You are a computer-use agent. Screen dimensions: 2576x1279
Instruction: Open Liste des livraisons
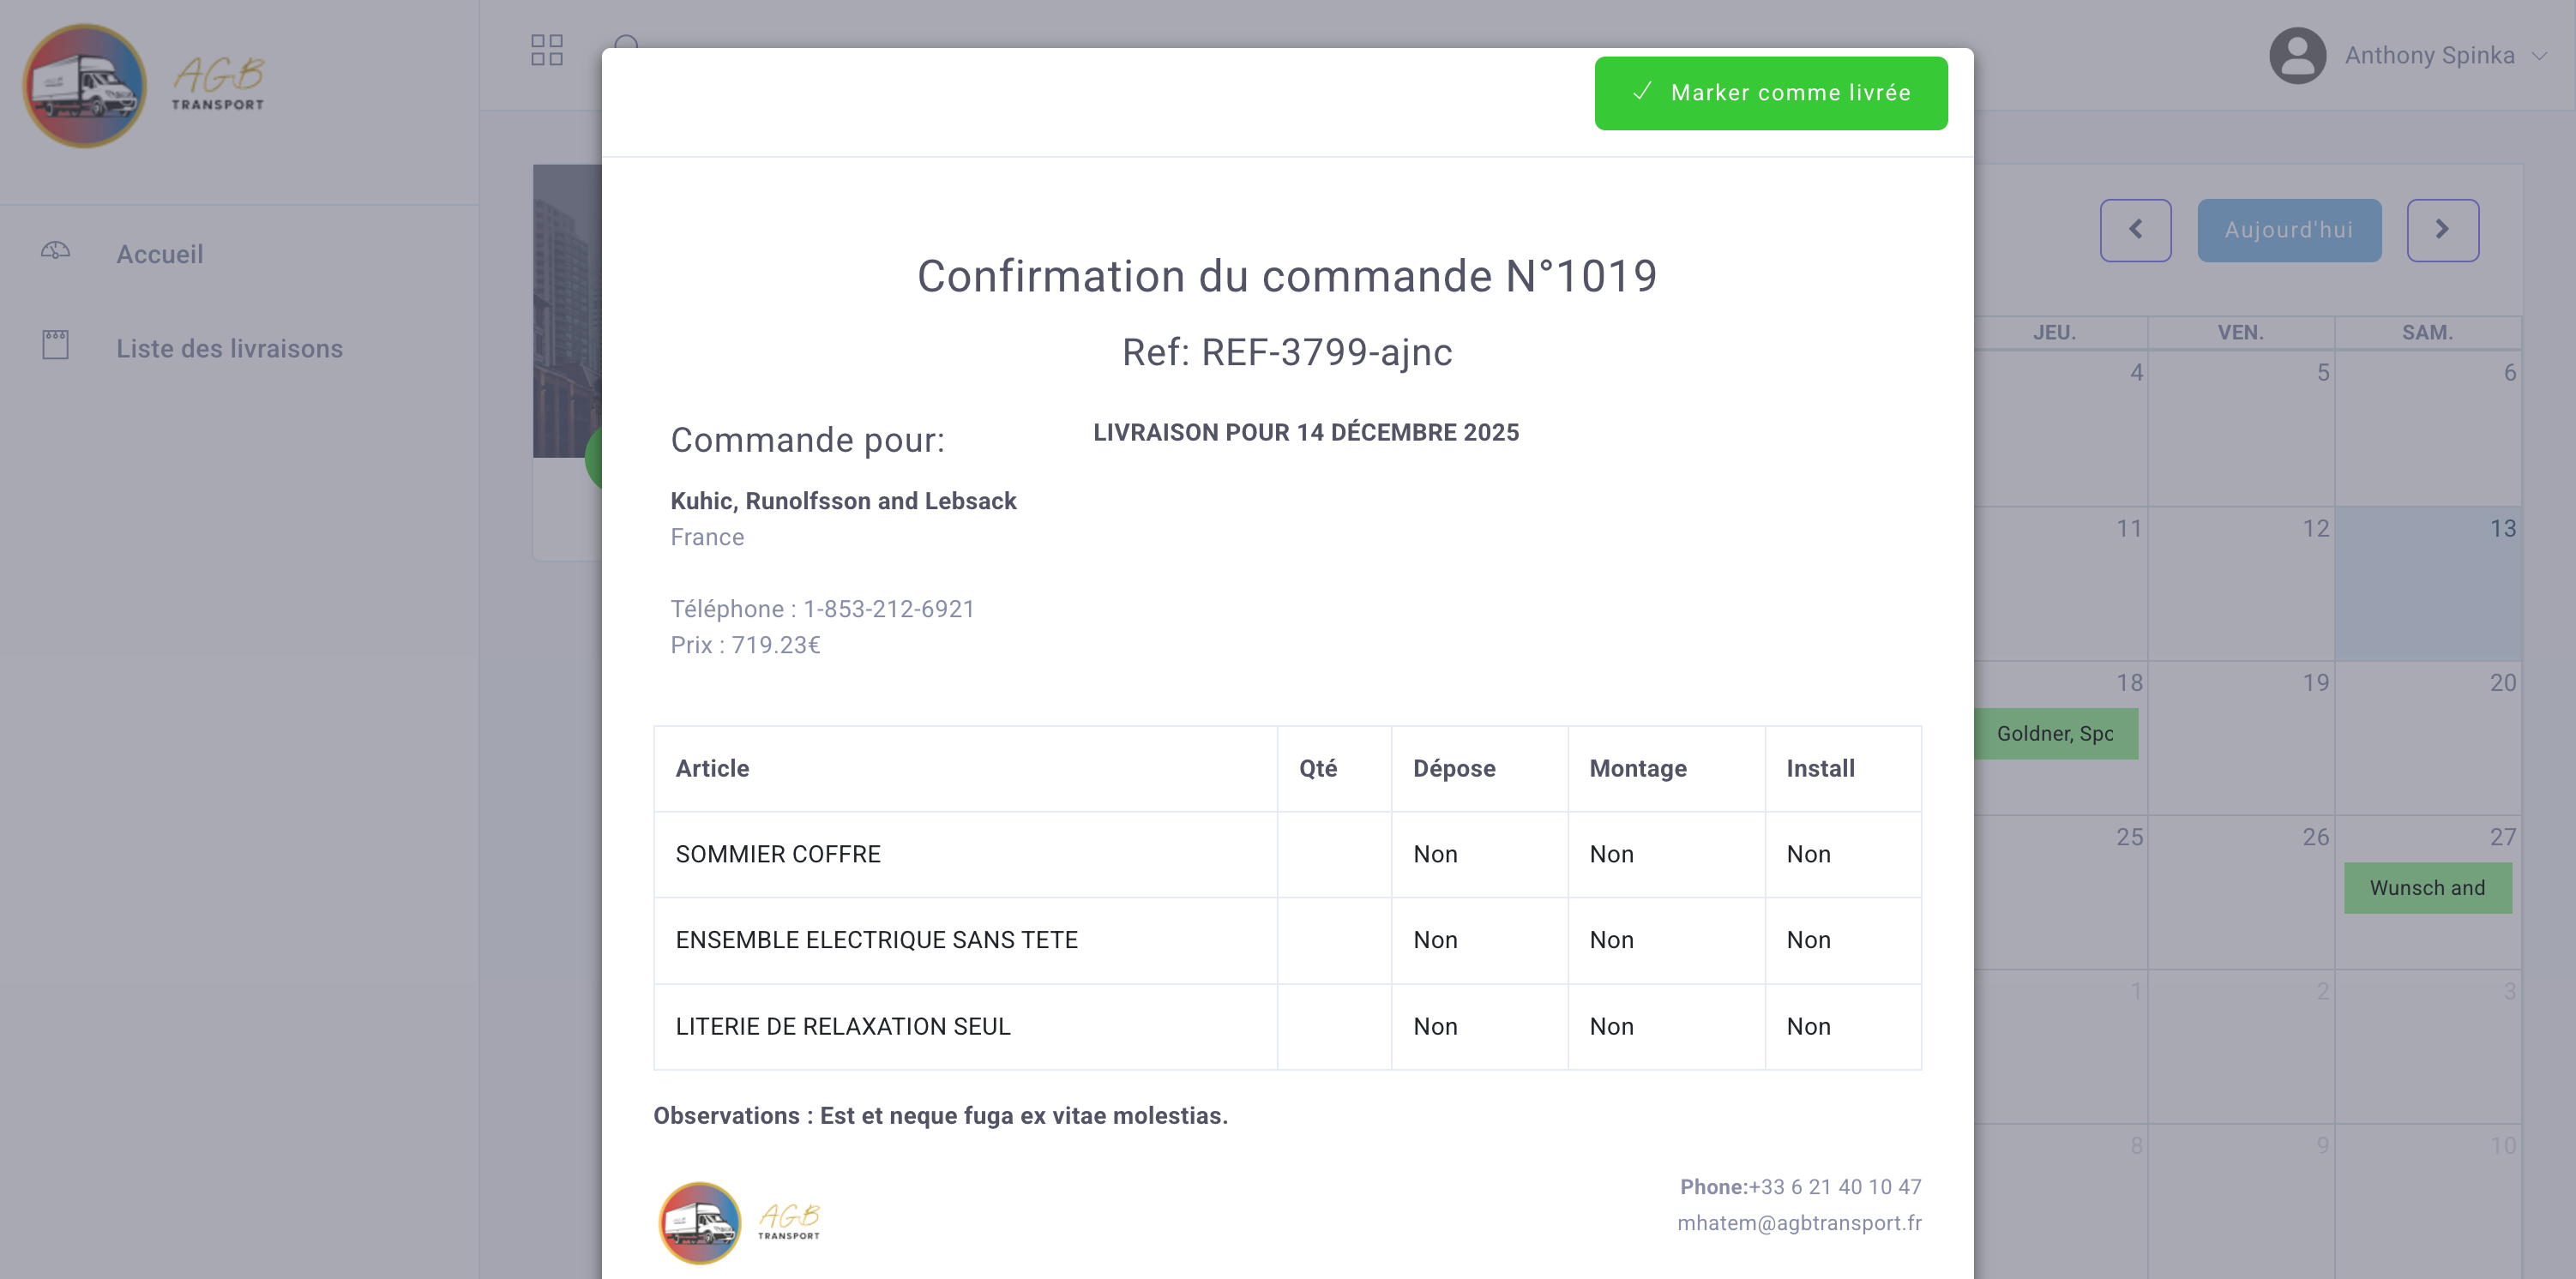pyautogui.click(x=229, y=348)
